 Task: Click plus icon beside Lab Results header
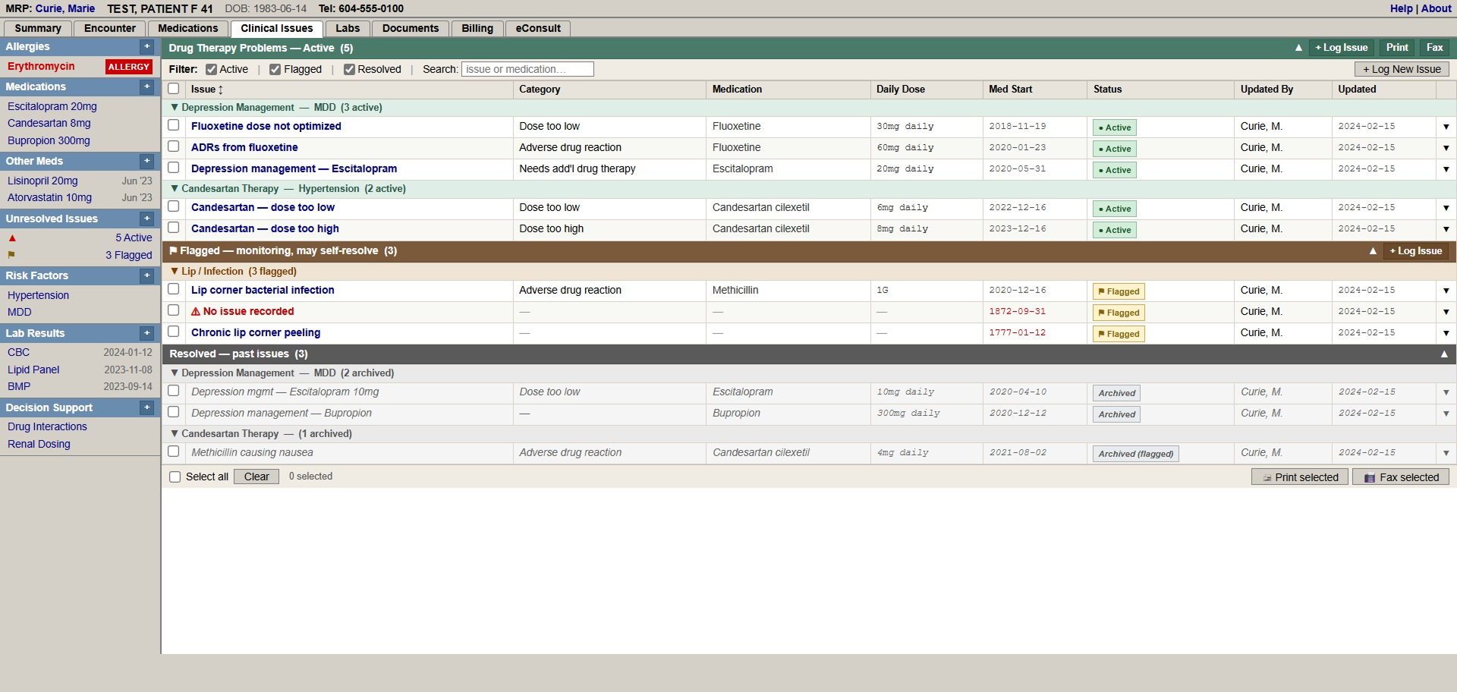click(147, 334)
